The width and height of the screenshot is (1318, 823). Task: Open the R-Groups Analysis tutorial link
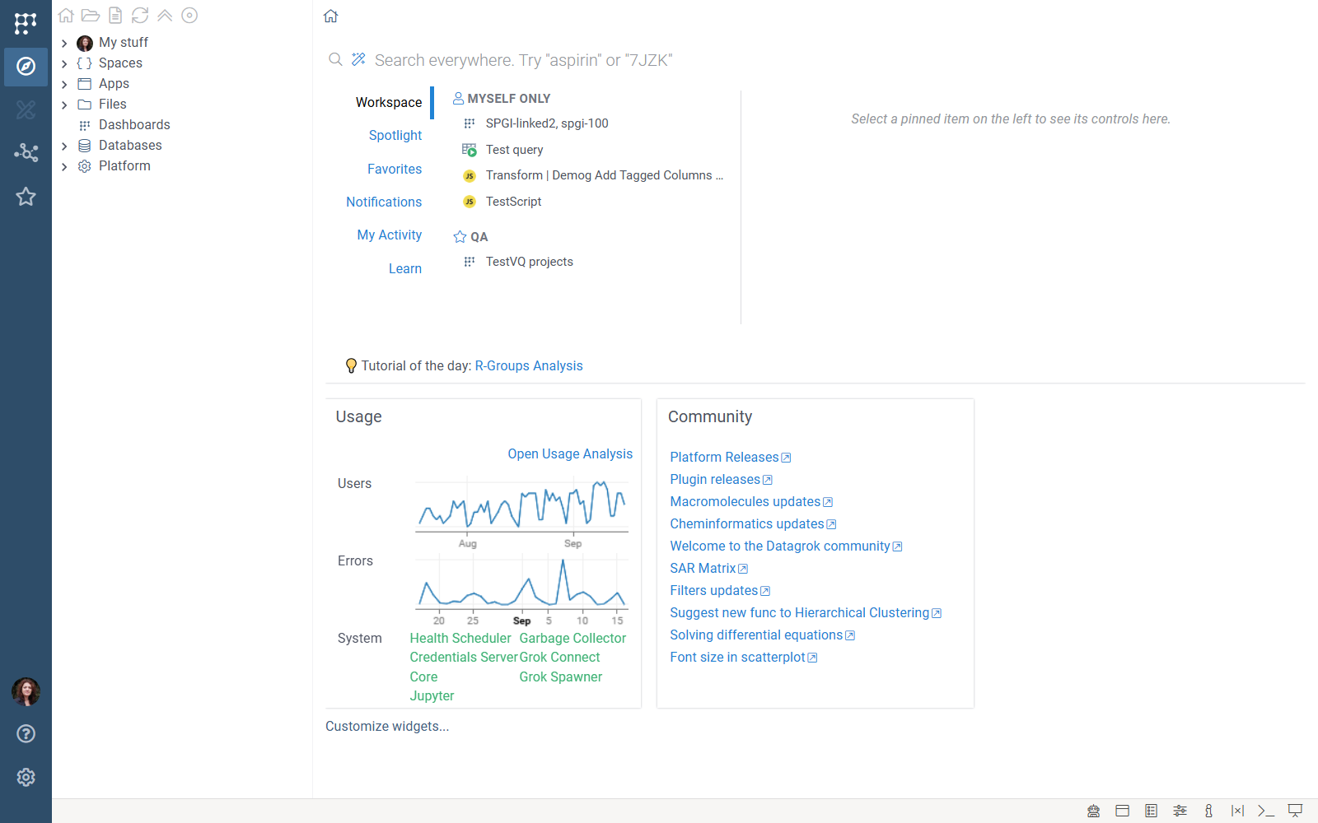coord(529,366)
